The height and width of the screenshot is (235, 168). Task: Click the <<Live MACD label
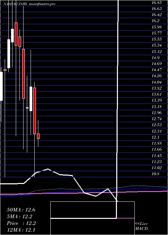tap(141, 226)
